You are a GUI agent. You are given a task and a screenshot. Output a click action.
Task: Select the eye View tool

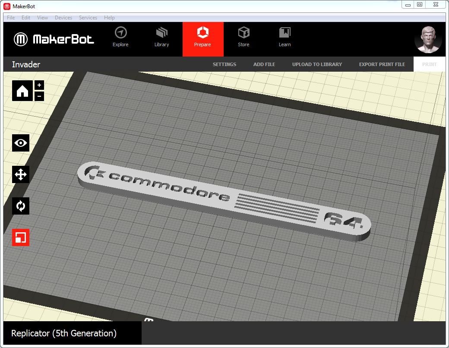(x=21, y=143)
